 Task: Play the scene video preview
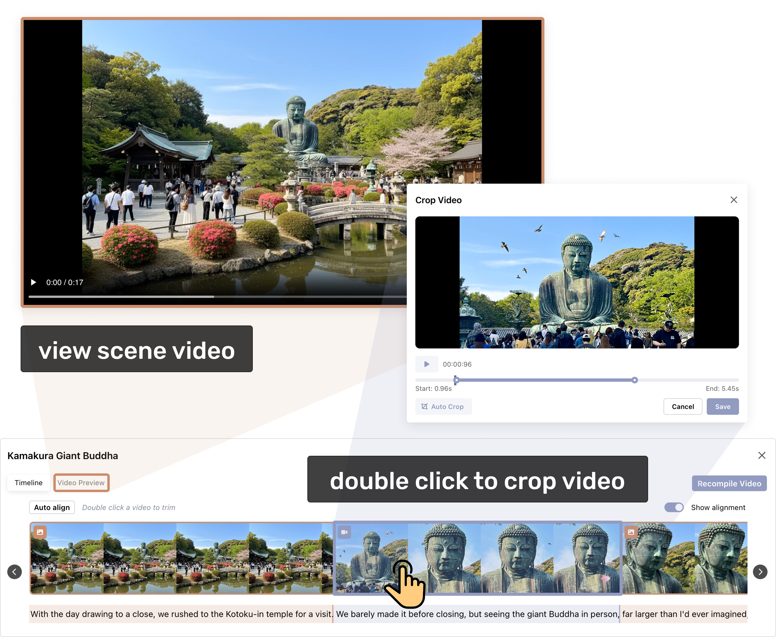point(33,282)
